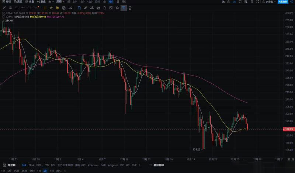
Task: Switch to the 1日 timeframe in top bar
Action: [x=117, y=2]
